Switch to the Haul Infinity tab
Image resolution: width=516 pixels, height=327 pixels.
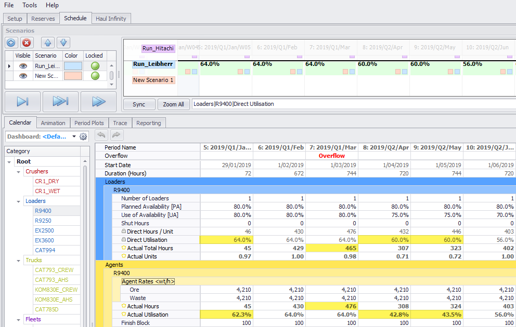111,19
